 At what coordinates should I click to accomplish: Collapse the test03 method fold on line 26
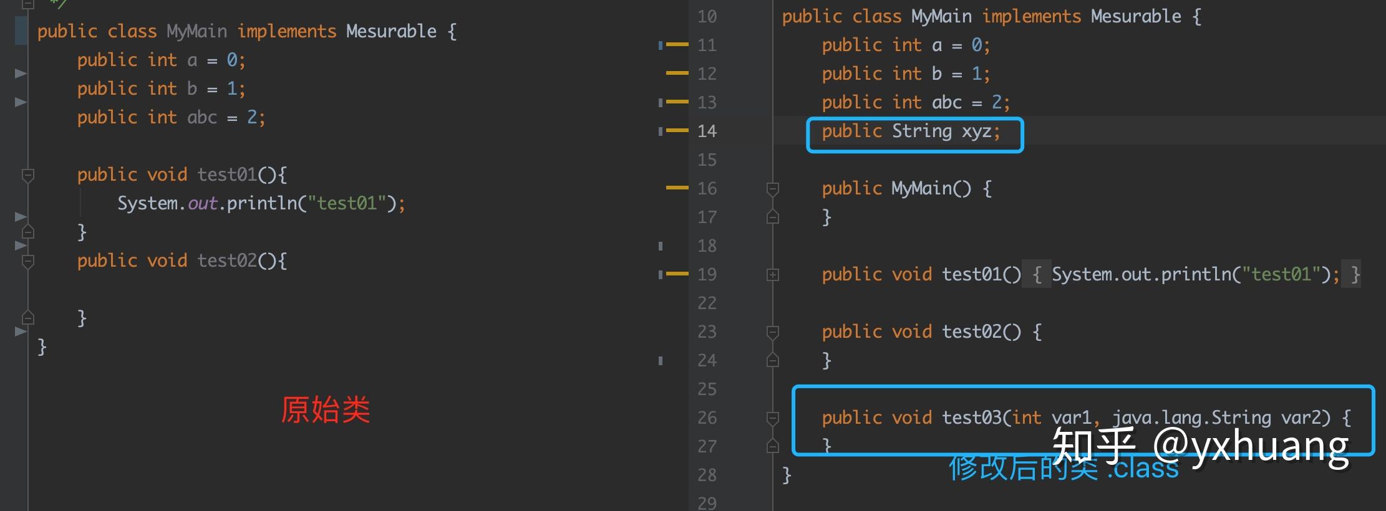tap(772, 419)
